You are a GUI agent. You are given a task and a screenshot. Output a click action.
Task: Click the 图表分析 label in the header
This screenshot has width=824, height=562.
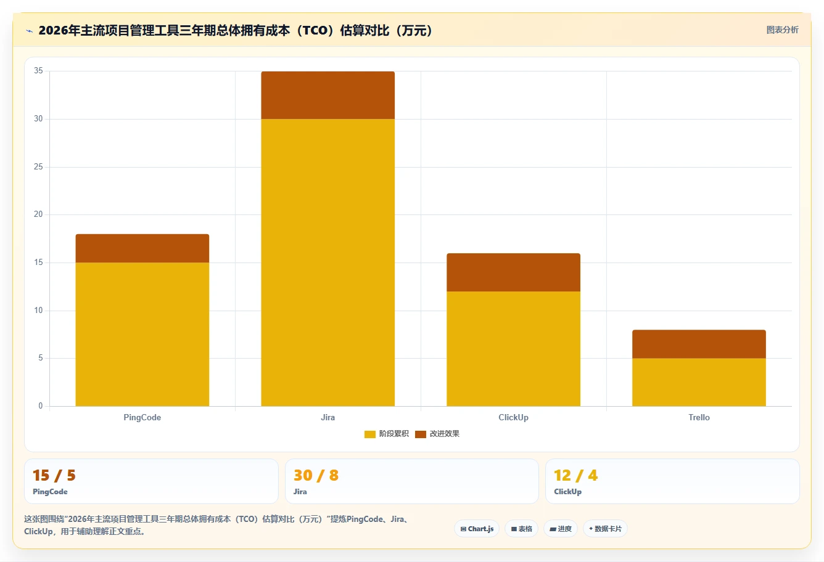[x=782, y=30]
